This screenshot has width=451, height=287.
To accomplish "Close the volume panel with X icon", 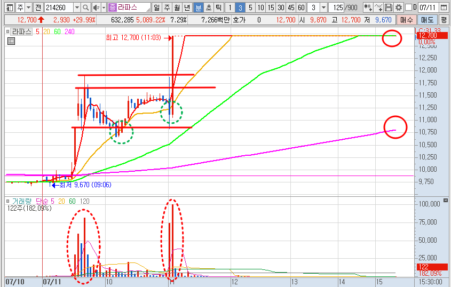I will (x=446, y=200).
